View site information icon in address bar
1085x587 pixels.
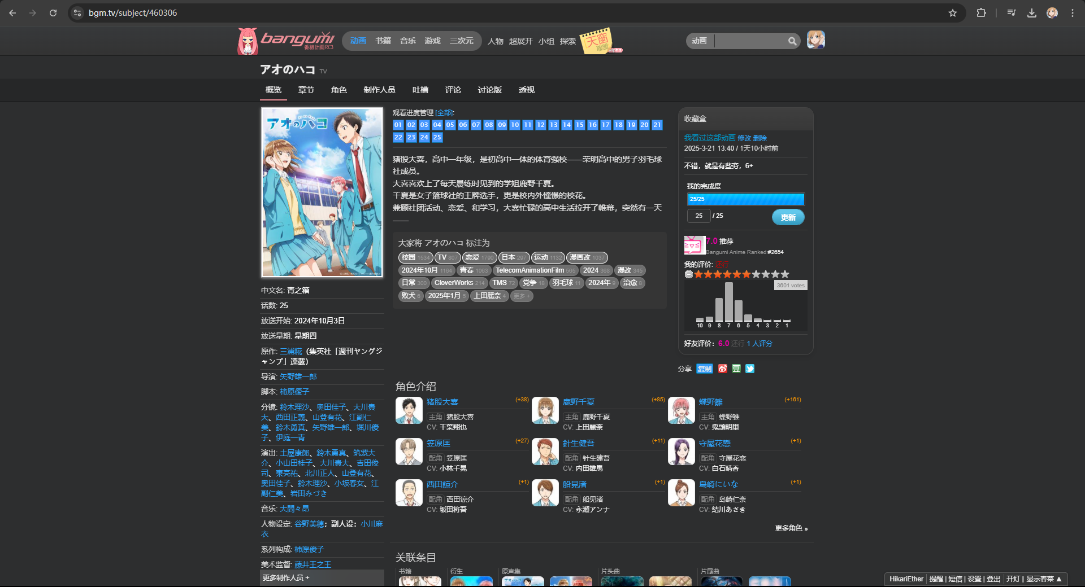pyautogui.click(x=78, y=12)
